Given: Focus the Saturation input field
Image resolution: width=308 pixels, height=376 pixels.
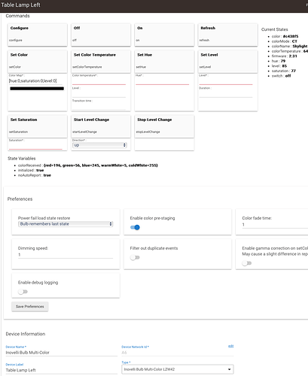Looking at the screenshot, I should [x=35, y=147].
